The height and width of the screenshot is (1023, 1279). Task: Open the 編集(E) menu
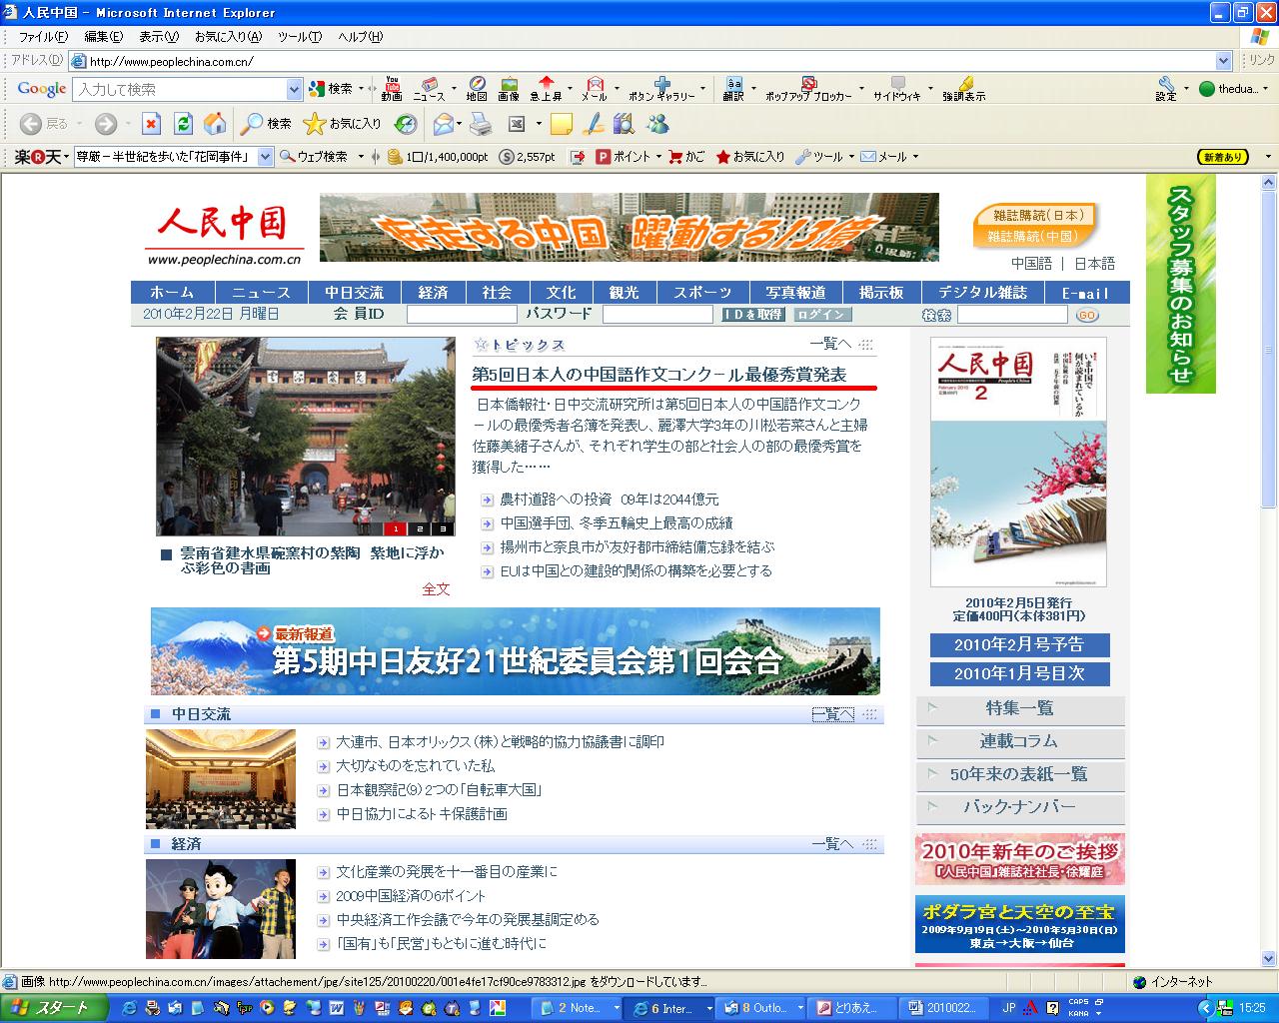click(104, 37)
